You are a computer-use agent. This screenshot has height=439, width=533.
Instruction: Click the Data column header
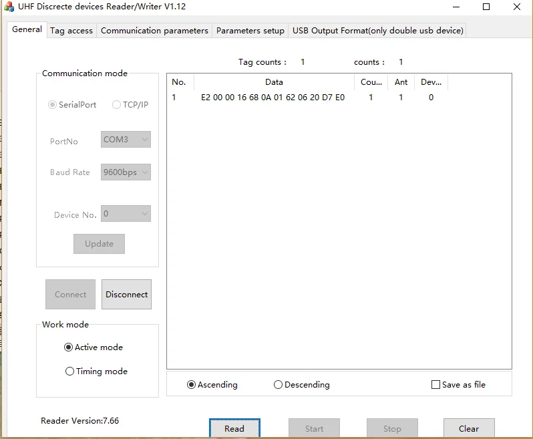click(x=274, y=82)
